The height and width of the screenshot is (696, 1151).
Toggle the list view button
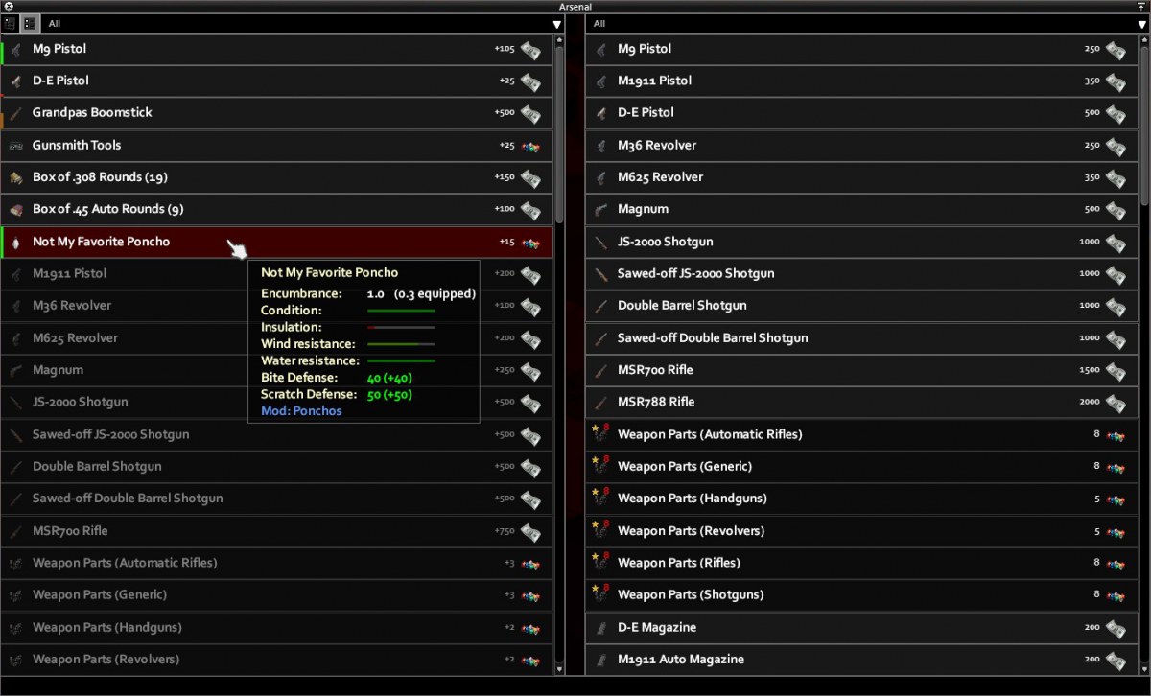tap(30, 23)
